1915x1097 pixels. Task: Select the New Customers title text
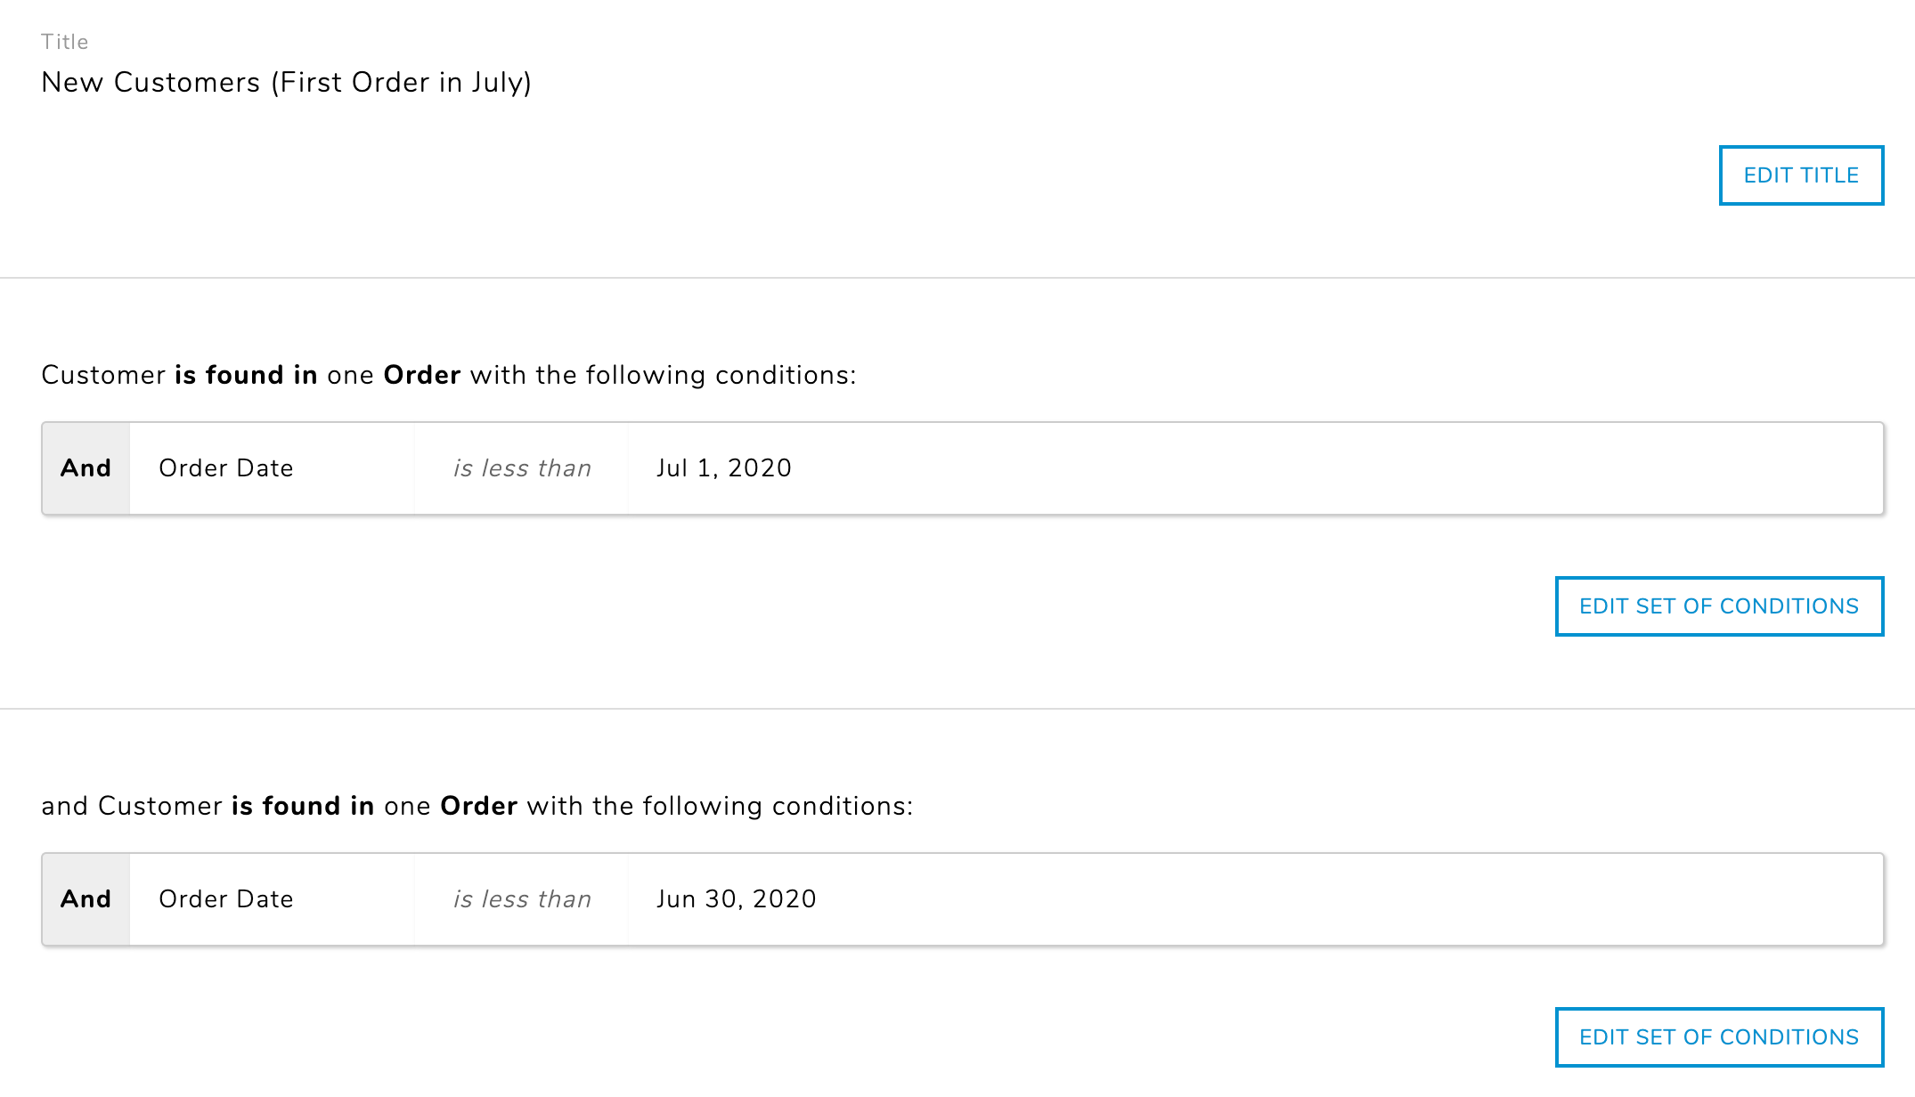pyautogui.click(x=286, y=82)
